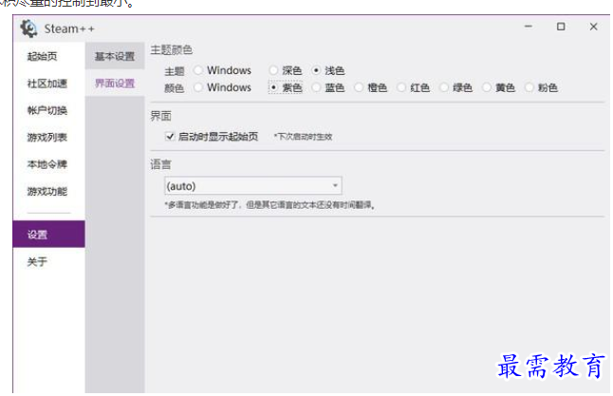
Task: Pick the 橙色 orange accent color
Action: (x=371, y=87)
